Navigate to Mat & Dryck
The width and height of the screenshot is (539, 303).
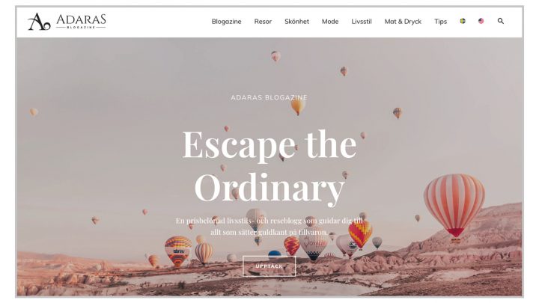(x=403, y=21)
